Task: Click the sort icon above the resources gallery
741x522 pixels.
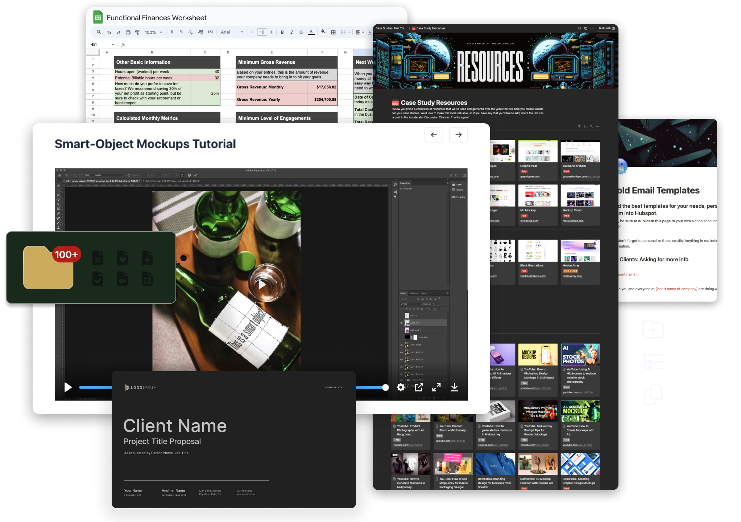Action: point(585,127)
